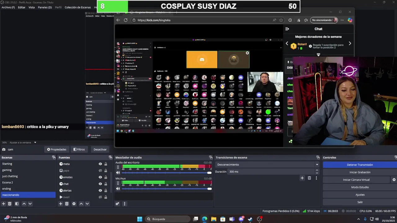Move selected scene up

pyautogui.click(x=24, y=204)
